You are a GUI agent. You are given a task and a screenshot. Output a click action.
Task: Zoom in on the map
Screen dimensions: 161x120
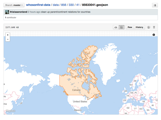click(x=8, y=35)
